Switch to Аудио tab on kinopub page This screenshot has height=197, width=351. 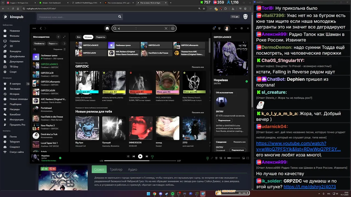point(132,169)
